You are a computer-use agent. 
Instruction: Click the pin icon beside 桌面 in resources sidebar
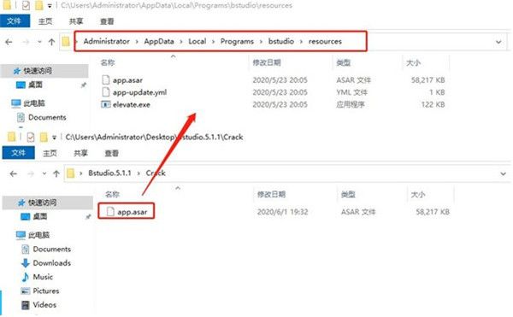[x=84, y=85]
